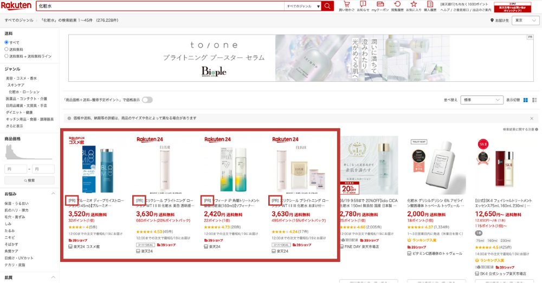Click the PR label on the to/one banner
The width and height of the screenshot is (542, 283).
[530, 37]
